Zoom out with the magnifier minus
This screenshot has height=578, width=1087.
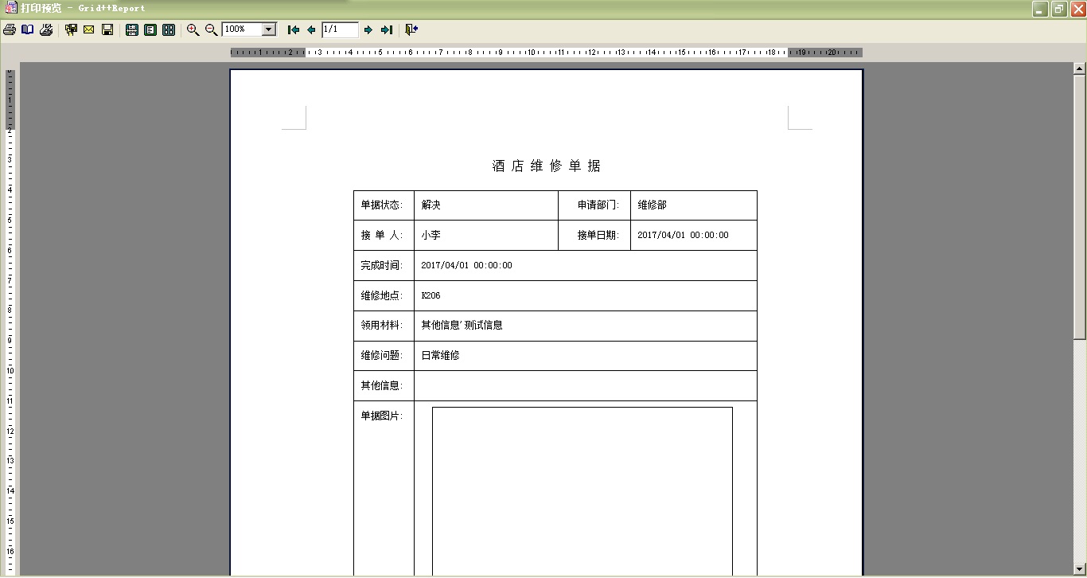211,29
